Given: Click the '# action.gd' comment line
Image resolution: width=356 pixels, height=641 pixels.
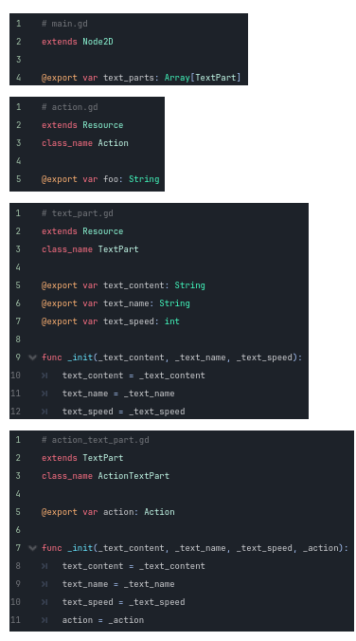Looking at the screenshot, I should (x=70, y=107).
